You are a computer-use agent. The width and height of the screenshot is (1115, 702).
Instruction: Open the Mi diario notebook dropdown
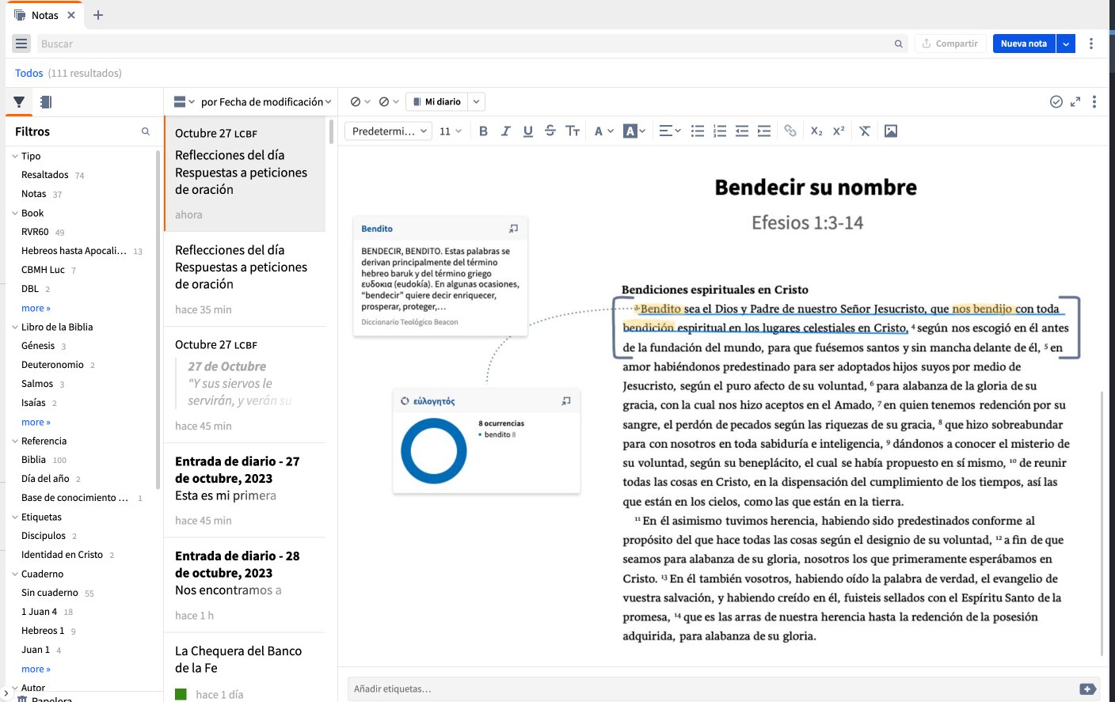[476, 101]
